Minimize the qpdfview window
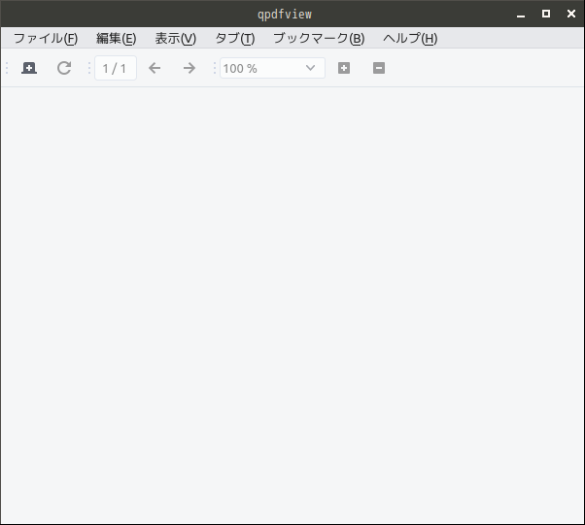Viewport: 585px width, 525px height. point(521,15)
